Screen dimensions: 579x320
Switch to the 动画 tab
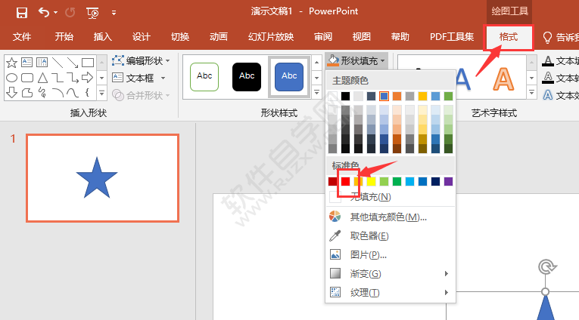pos(219,37)
